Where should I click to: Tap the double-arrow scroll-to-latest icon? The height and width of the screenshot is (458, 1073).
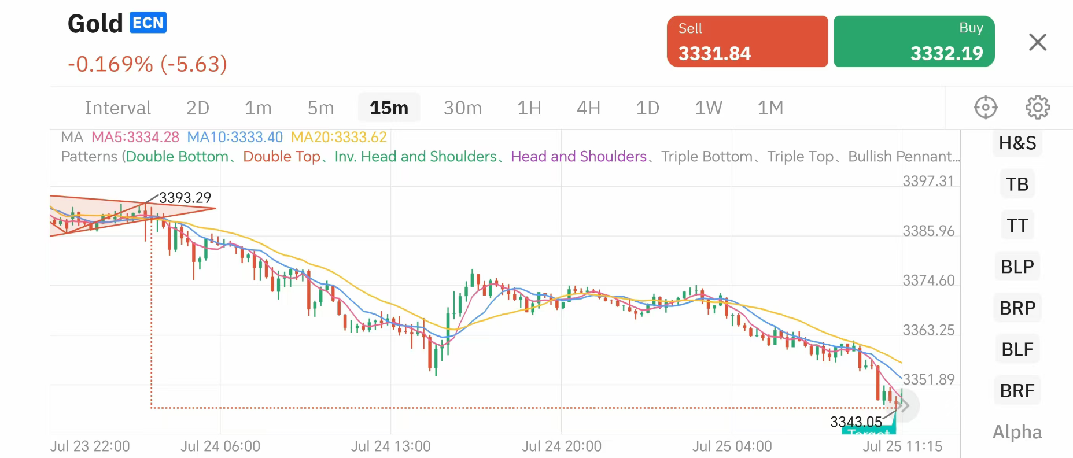tap(903, 406)
